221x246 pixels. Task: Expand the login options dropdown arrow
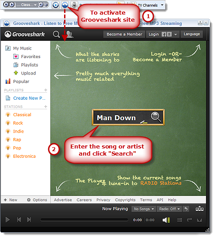pyautogui.click(x=175, y=35)
